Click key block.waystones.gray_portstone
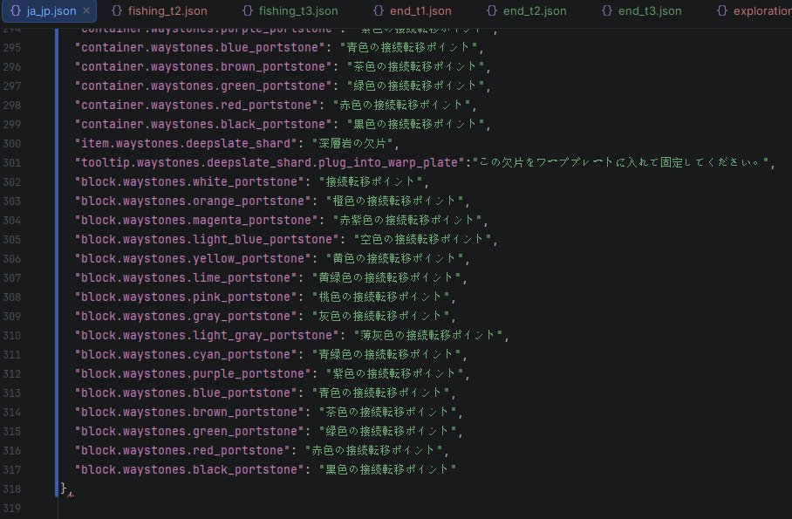792x519 pixels. click(186, 317)
